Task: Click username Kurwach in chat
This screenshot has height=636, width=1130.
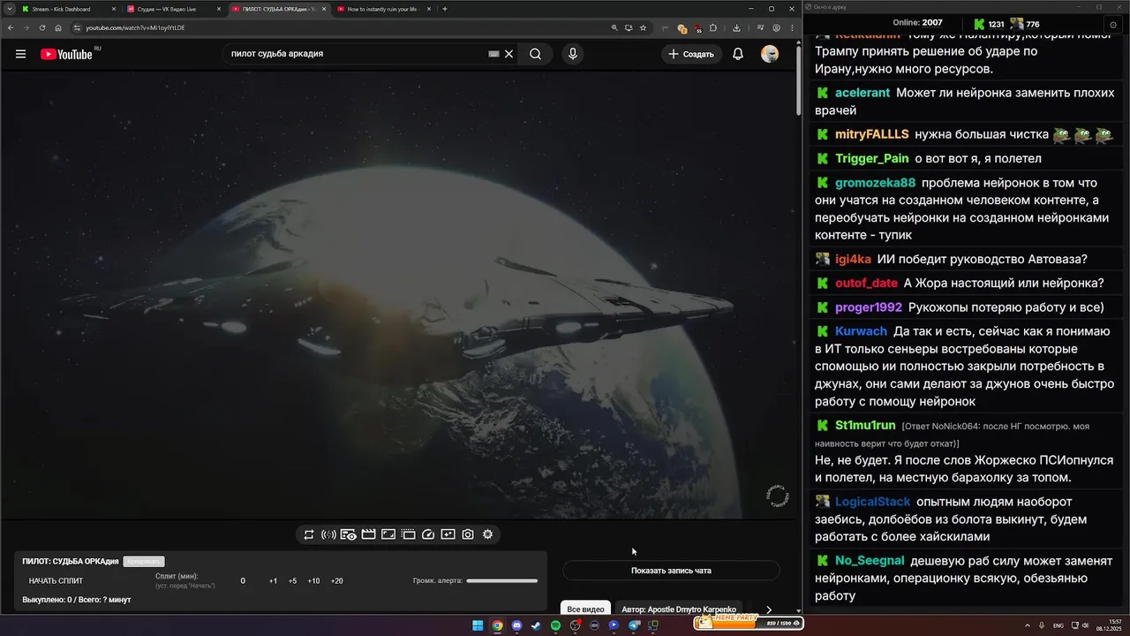Action: pos(861,331)
